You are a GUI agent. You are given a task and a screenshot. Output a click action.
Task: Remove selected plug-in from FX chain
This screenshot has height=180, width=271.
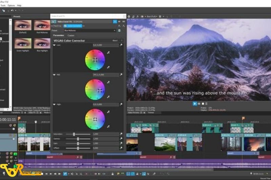point(124,26)
